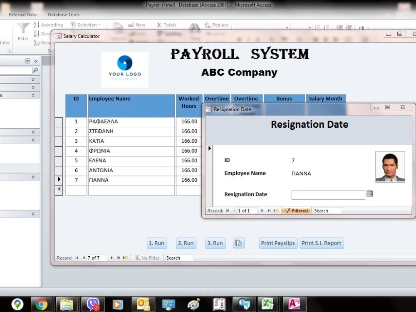Click the Print S.I. Report button
The image size is (416, 312).
[x=322, y=243]
